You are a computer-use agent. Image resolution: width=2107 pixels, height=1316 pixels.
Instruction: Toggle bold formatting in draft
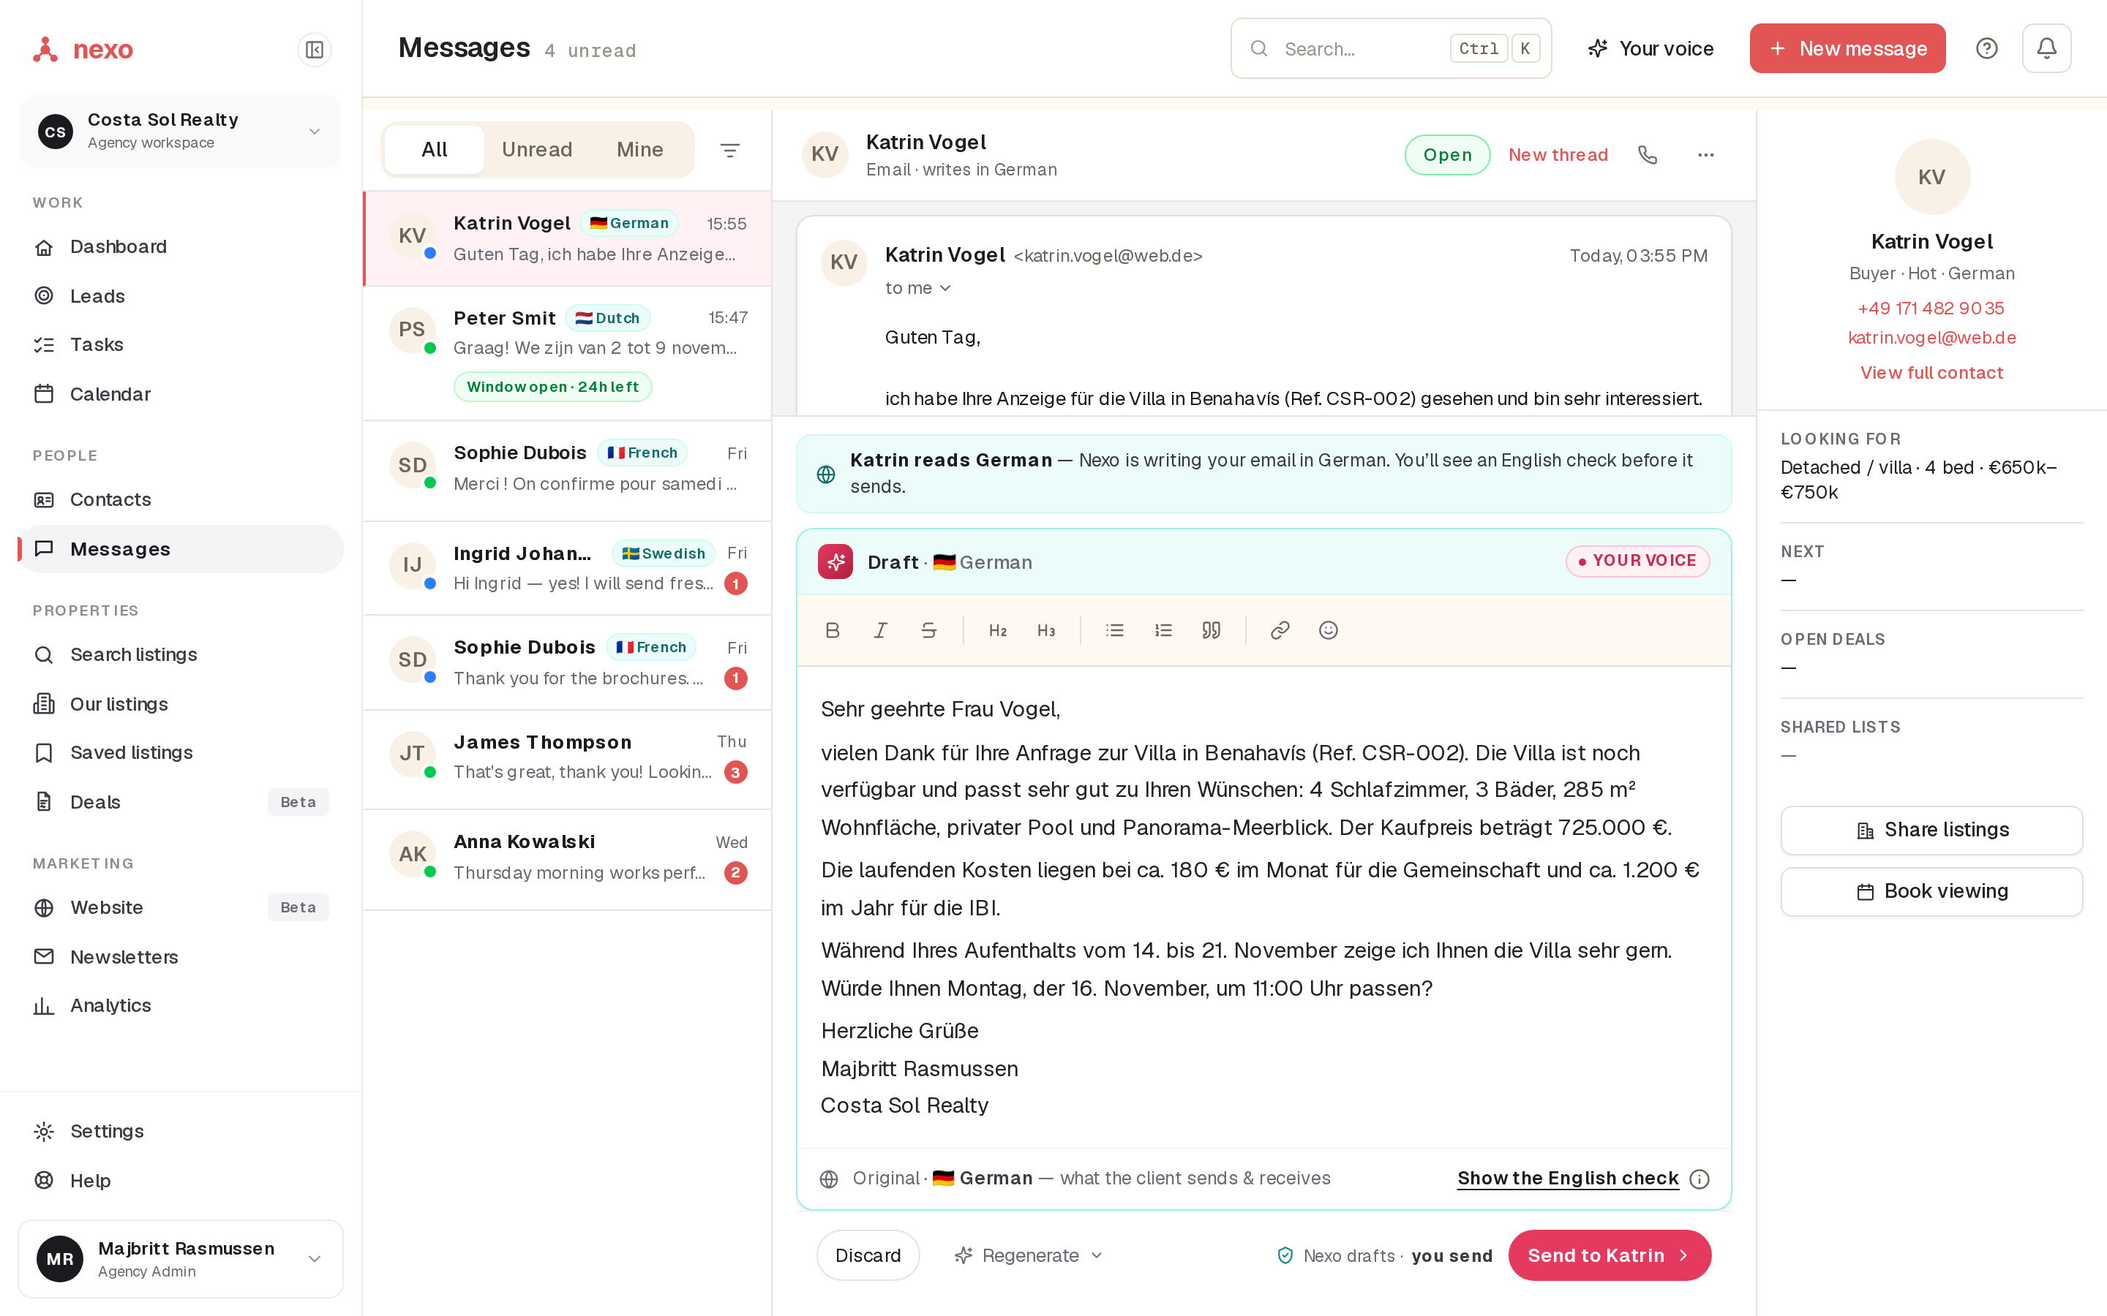click(x=833, y=630)
